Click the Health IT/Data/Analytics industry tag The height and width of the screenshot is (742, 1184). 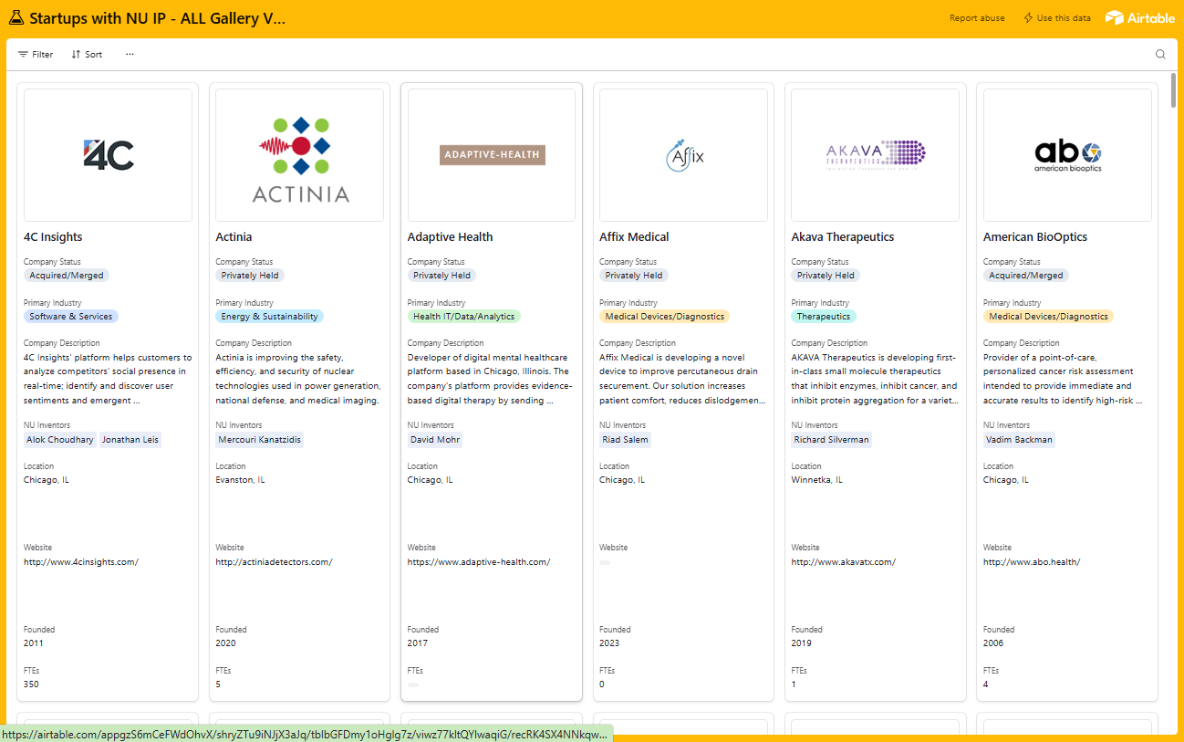coord(464,317)
